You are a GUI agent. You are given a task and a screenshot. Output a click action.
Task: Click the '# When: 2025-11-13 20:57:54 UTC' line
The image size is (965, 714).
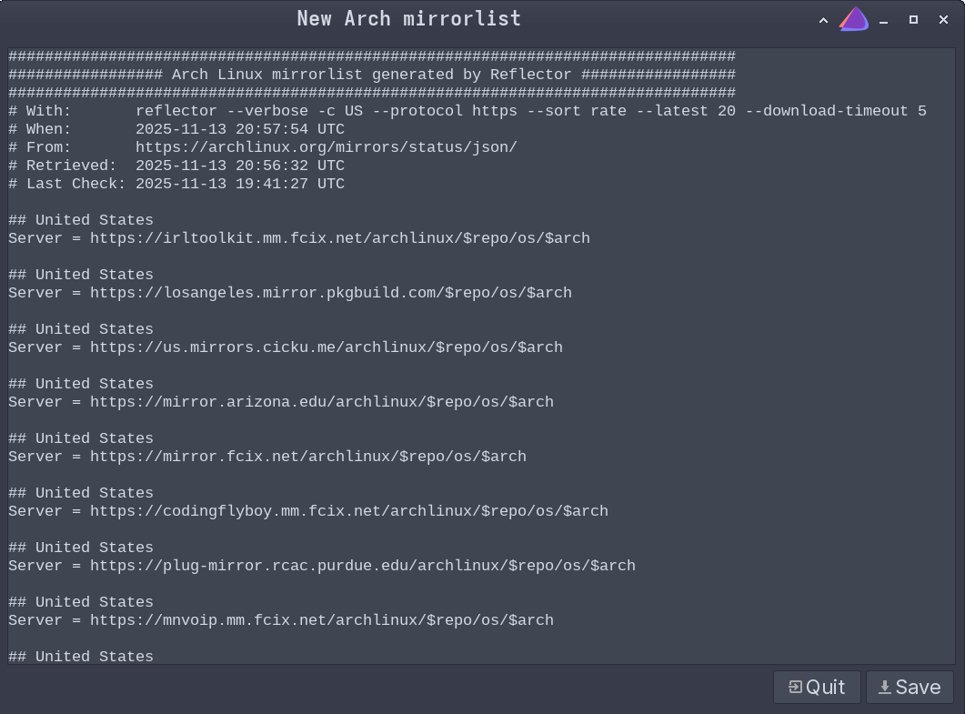point(176,129)
